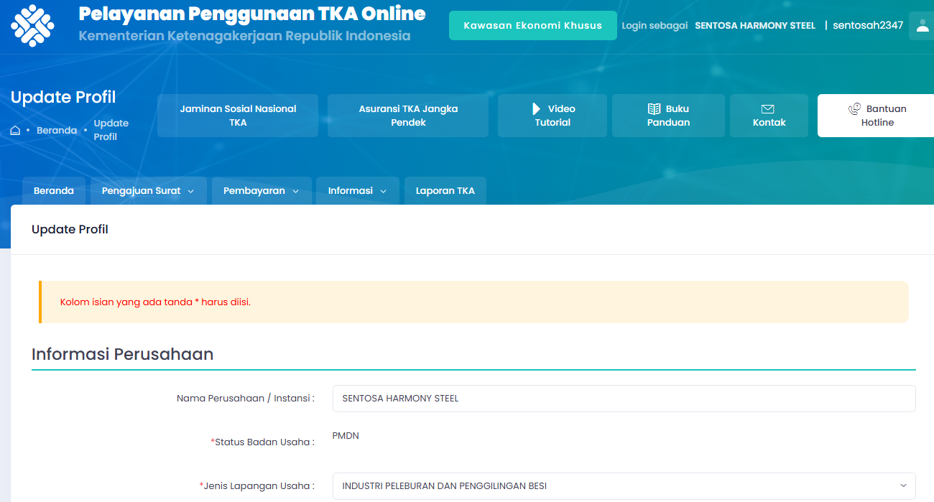The image size is (934, 502).
Task: Open the Informasi dropdown menu
Action: (358, 191)
